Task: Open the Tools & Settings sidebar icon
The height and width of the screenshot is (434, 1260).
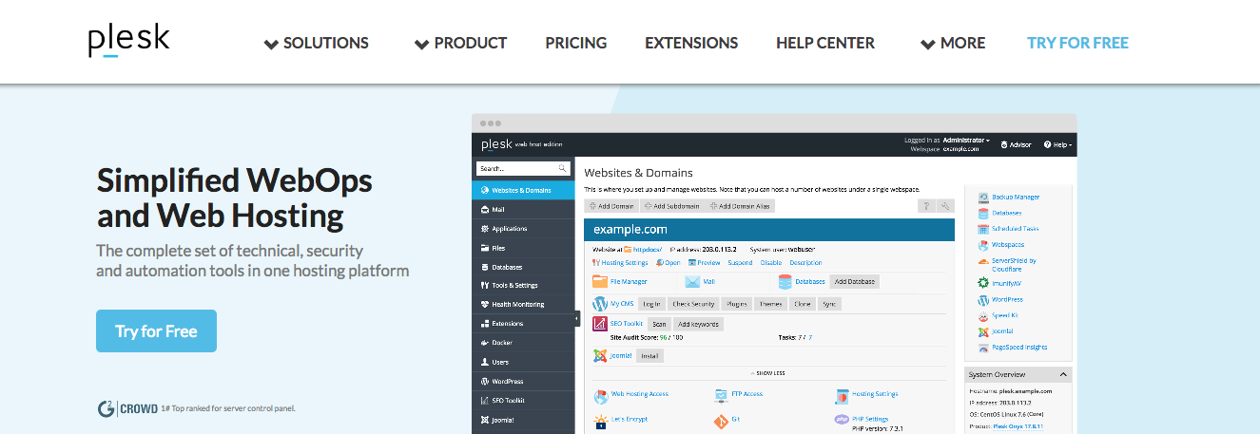Action: tap(485, 286)
